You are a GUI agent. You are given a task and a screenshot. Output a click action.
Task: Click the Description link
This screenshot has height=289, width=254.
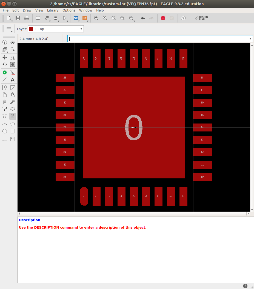pos(29,220)
